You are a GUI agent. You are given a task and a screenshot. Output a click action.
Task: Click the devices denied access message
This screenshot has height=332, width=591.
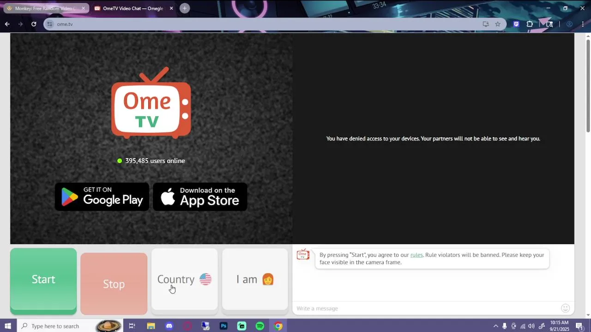(x=433, y=138)
